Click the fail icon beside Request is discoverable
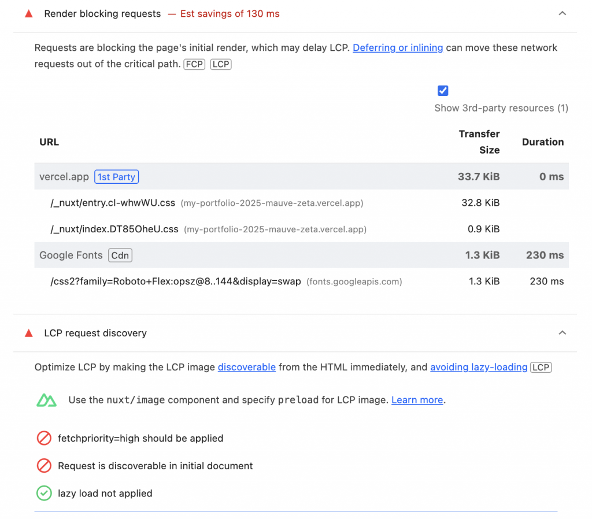The height and width of the screenshot is (519, 592). click(44, 466)
